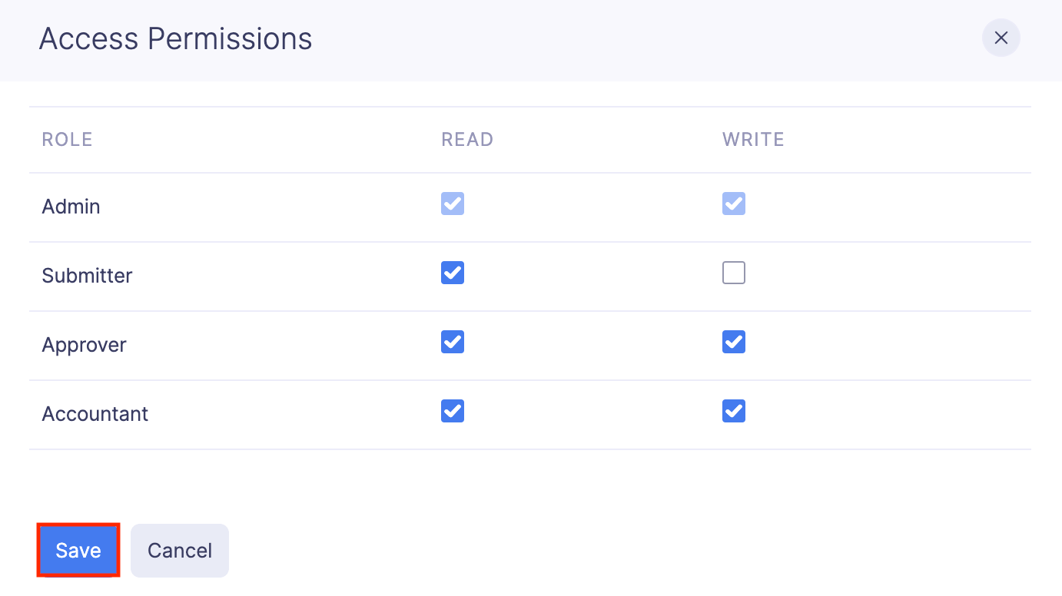Select the Submitter role label
The height and width of the screenshot is (596, 1062).
point(87,275)
